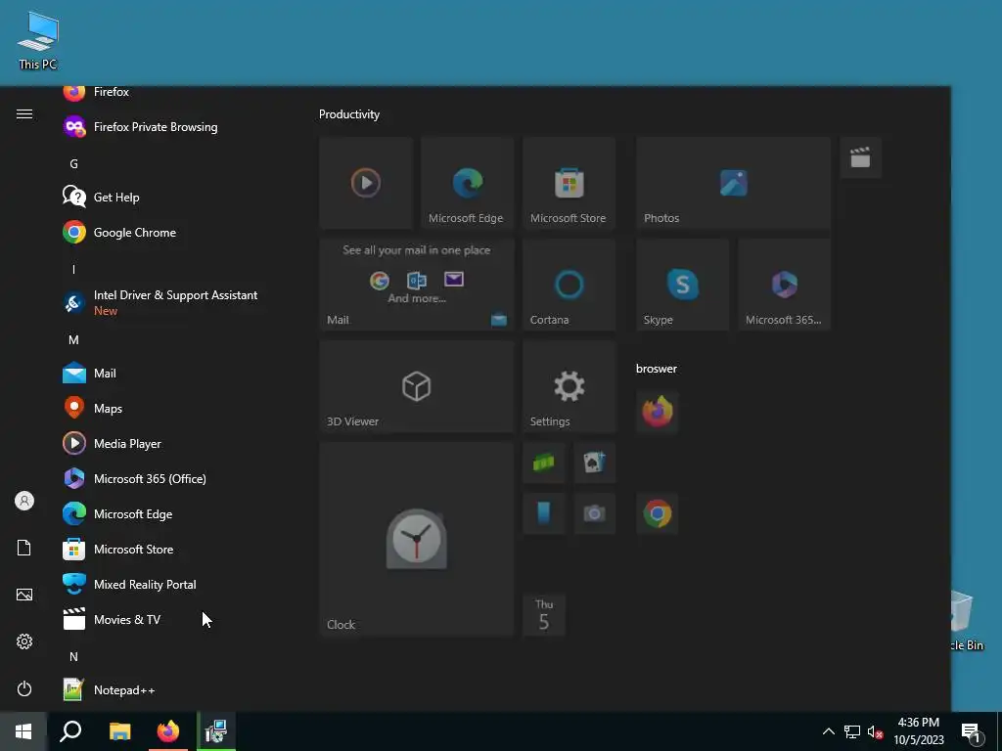
Task: Open the Mail tile
Action: 417,285
